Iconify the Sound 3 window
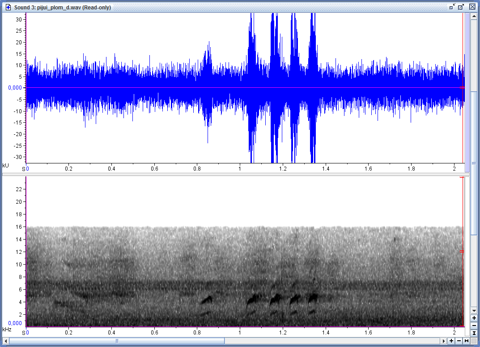Screen dimensions: 480x347 point(452,7)
